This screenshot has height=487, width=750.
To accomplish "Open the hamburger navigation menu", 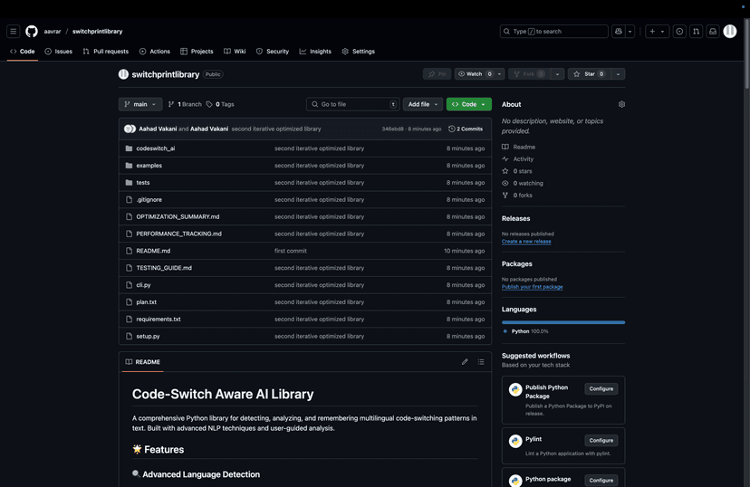I will [14, 32].
